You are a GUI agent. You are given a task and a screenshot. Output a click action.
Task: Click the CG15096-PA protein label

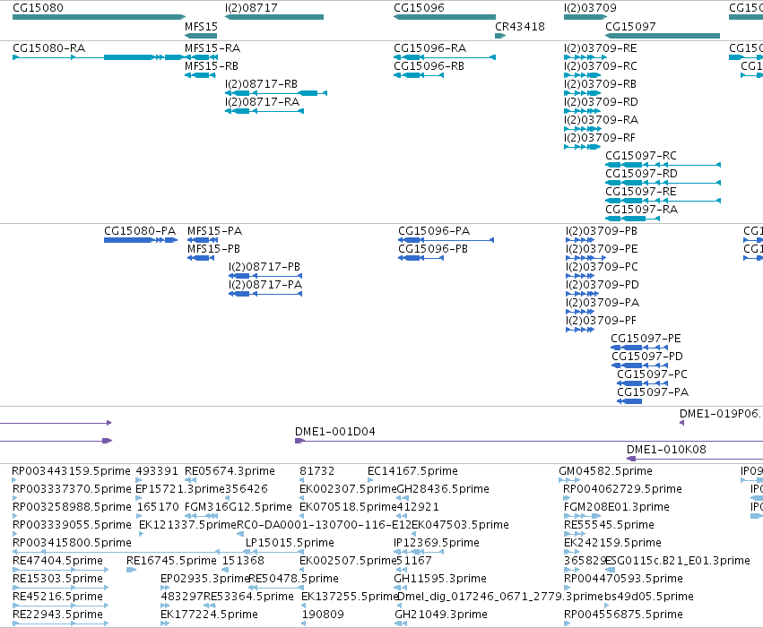click(434, 231)
